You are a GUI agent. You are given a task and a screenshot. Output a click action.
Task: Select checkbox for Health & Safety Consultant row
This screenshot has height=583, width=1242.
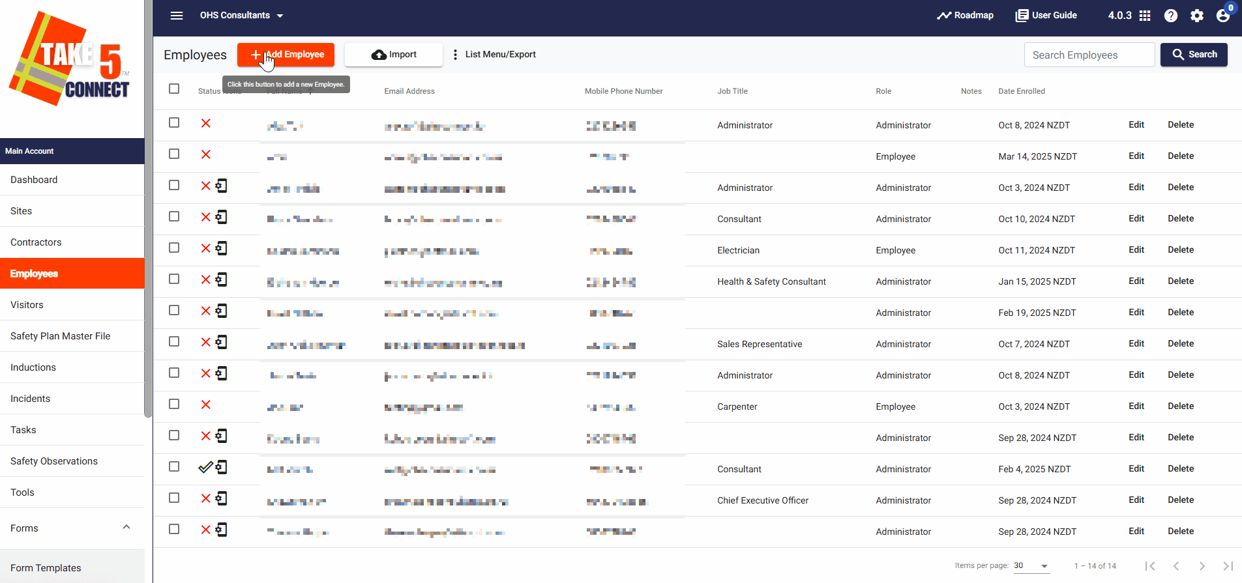(x=174, y=279)
